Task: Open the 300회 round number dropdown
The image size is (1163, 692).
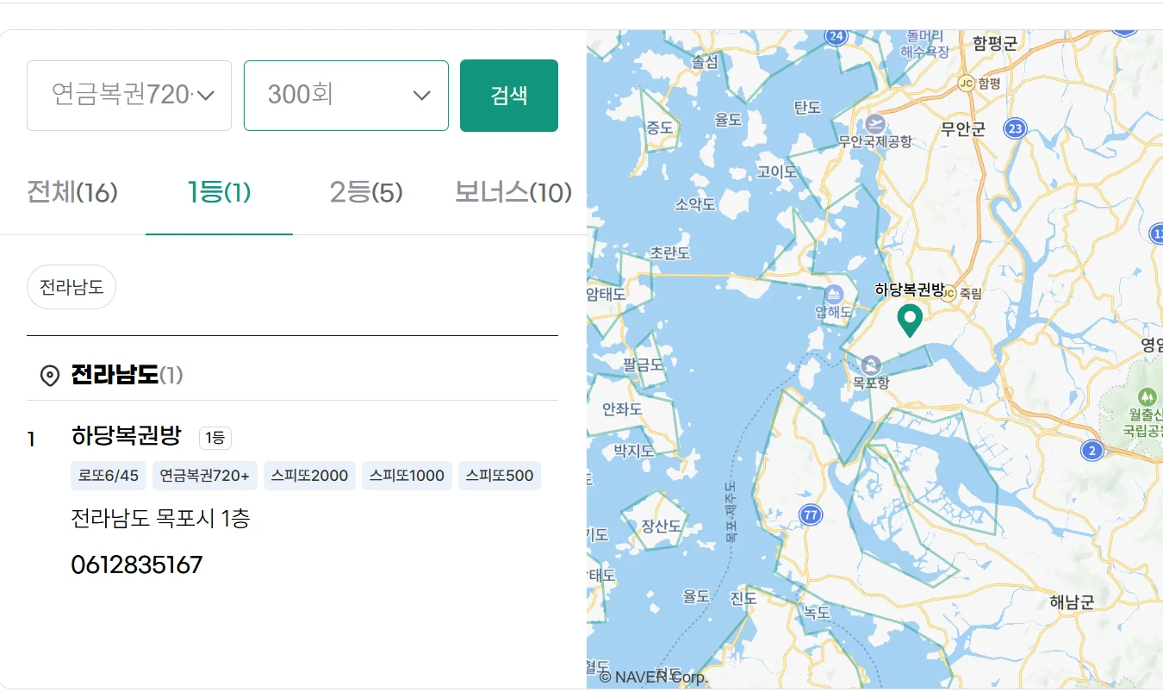Action: pyautogui.click(x=345, y=96)
